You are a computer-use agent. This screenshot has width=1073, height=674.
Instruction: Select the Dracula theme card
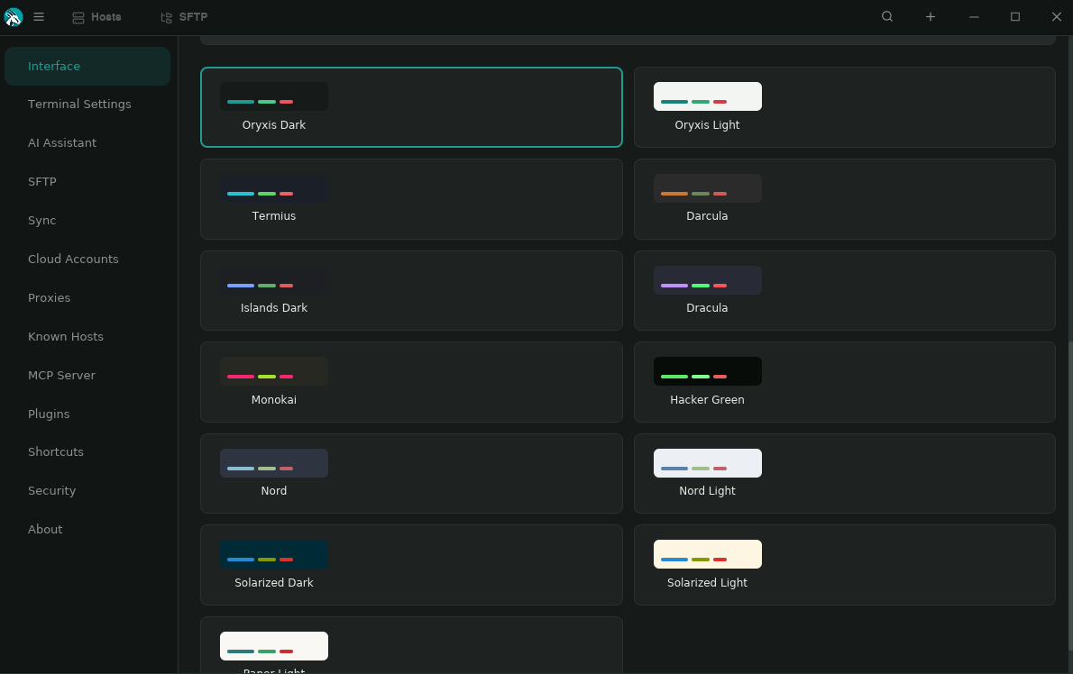pyautogui.click(x=845, y=290)
